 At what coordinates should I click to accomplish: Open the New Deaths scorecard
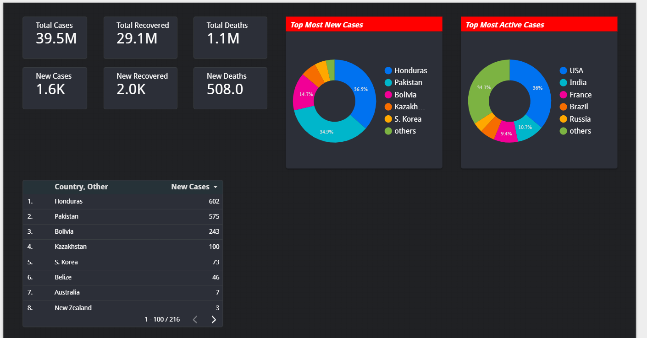coord(230,88)
